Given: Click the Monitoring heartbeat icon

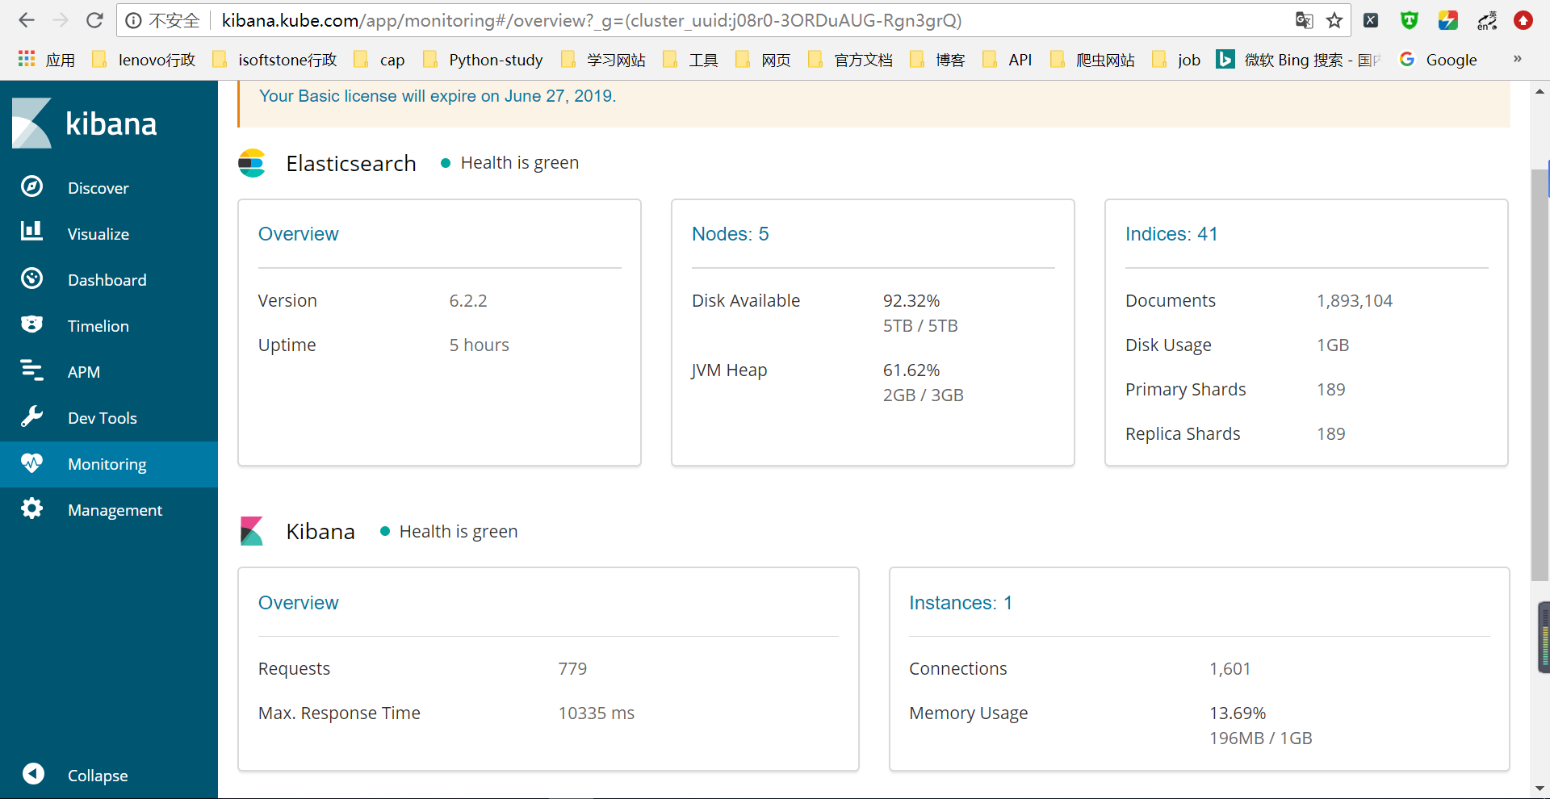Looking at the screenshot, I should pos(31,462).
